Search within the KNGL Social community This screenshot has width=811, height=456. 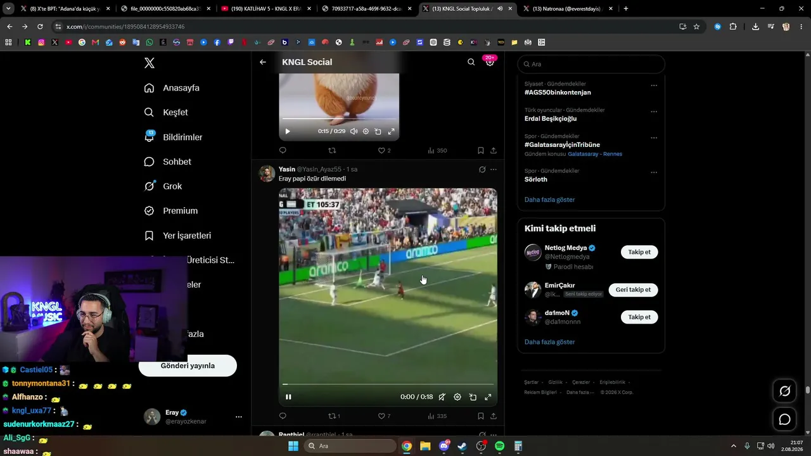471,62
